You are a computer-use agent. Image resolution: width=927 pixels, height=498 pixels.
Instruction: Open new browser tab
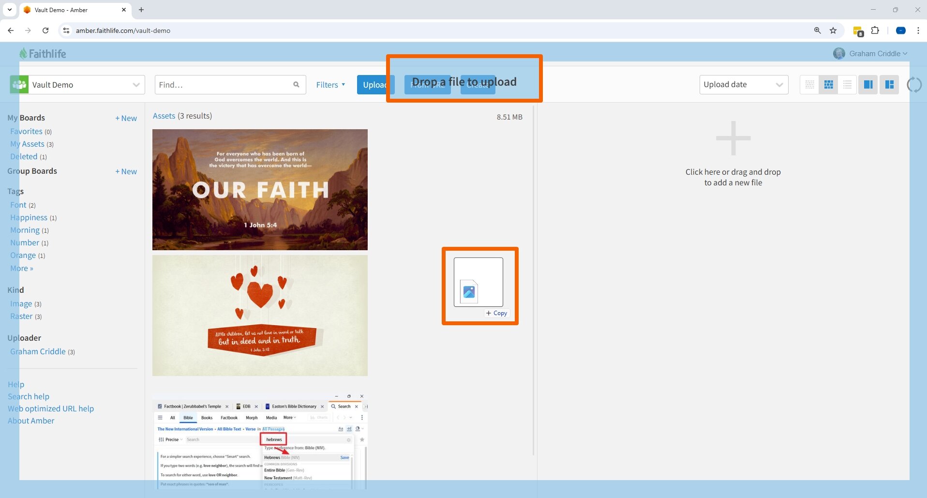click(141, 10)
